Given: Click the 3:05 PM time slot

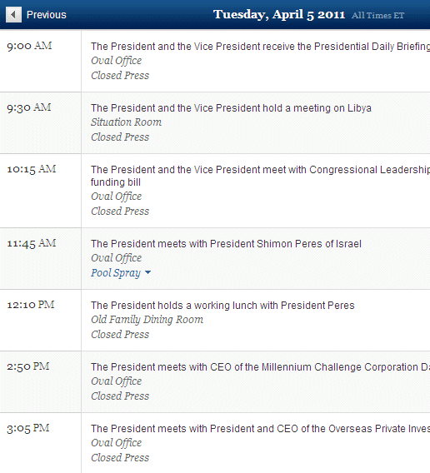Looking at the screenshot, I should (x=28, y=428).
